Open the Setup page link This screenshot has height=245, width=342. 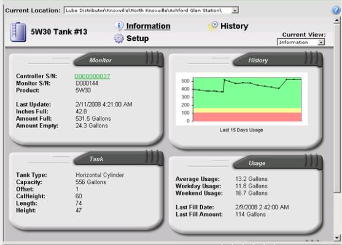pyautogui.click(x=138, y=39)
